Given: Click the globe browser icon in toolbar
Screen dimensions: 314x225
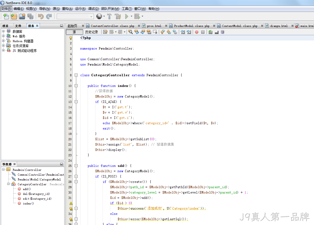Looking at the screenshot, I should 99,16.
